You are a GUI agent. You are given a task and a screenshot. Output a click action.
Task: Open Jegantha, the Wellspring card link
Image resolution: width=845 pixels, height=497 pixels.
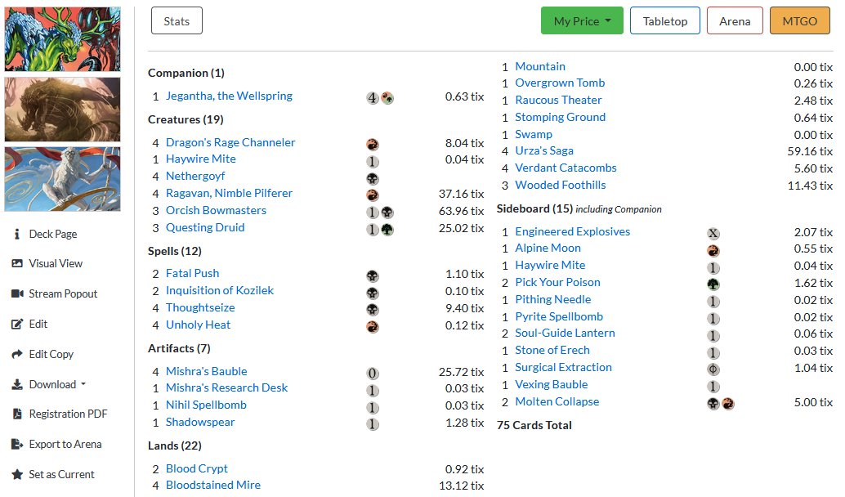pos(229,96)
